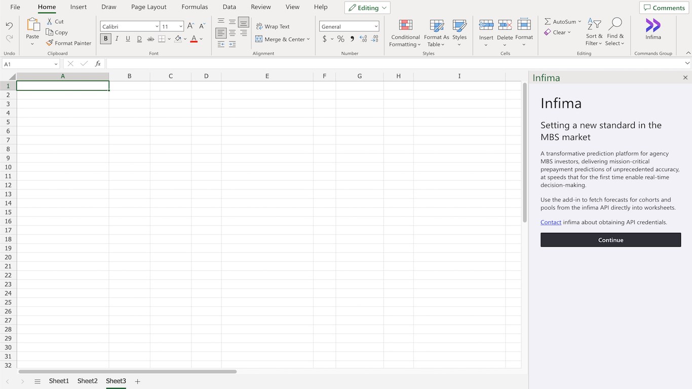692x389 pixels.
Task: Apply the red font color
Action: pyautogui.click(x=194, y=39)
